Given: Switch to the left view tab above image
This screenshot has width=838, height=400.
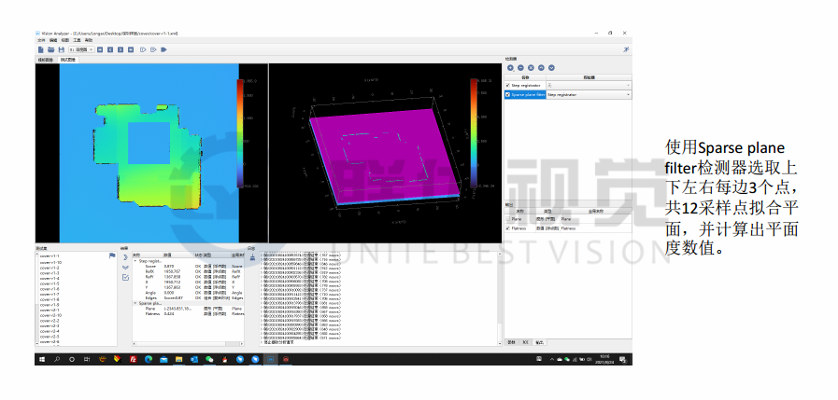Looking at the screenshot, I should [45, 59].
